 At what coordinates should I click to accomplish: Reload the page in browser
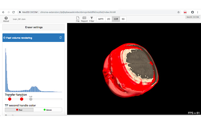point(14,12)
